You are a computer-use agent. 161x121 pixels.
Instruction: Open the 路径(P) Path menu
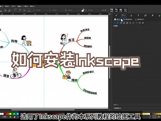tap(7, 6)
